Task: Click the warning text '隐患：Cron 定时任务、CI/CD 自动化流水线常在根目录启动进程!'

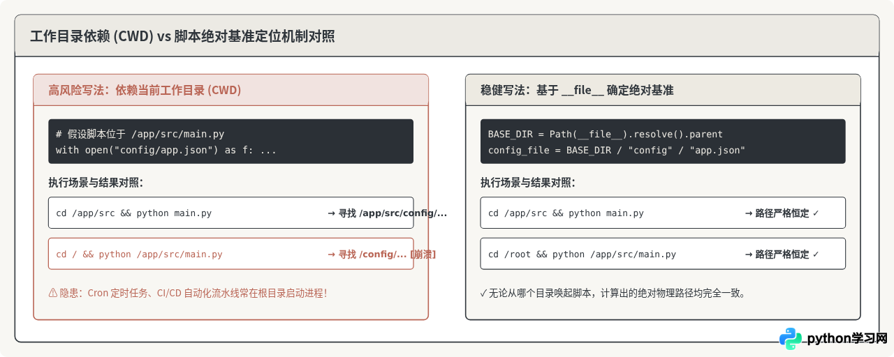Action: pyautogui.click(x=193, y=294)
